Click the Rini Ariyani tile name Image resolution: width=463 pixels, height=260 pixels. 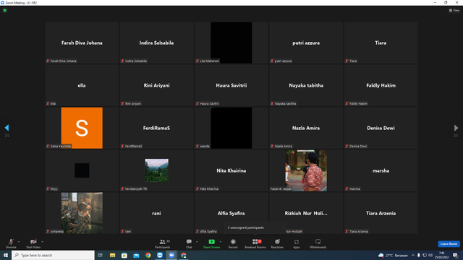click(x=156, y=85)
